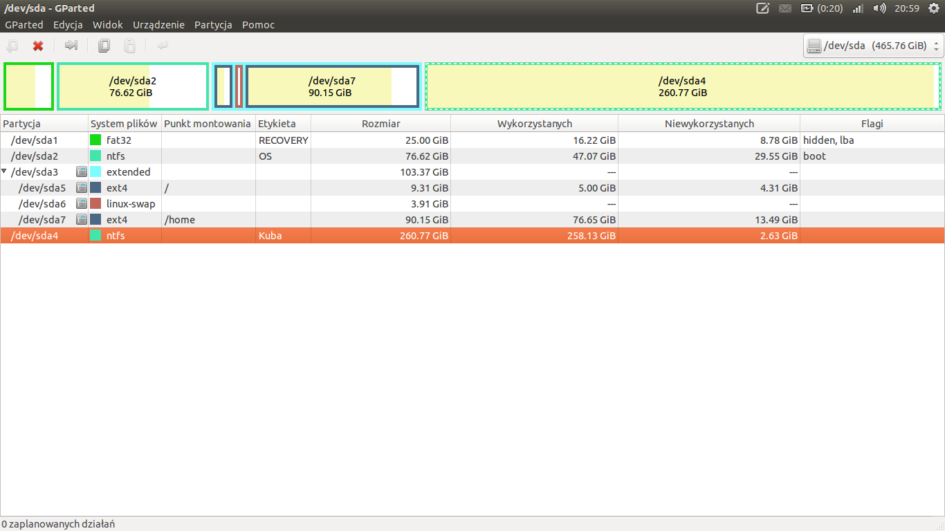Viewport: 945px width, 531px height.
Task: Click the lock icon in the /dev/sda6 row
Action: pyautogui.click(x=81, y=203)
